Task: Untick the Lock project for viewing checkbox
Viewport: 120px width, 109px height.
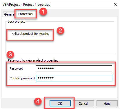Action: (14, 34)
